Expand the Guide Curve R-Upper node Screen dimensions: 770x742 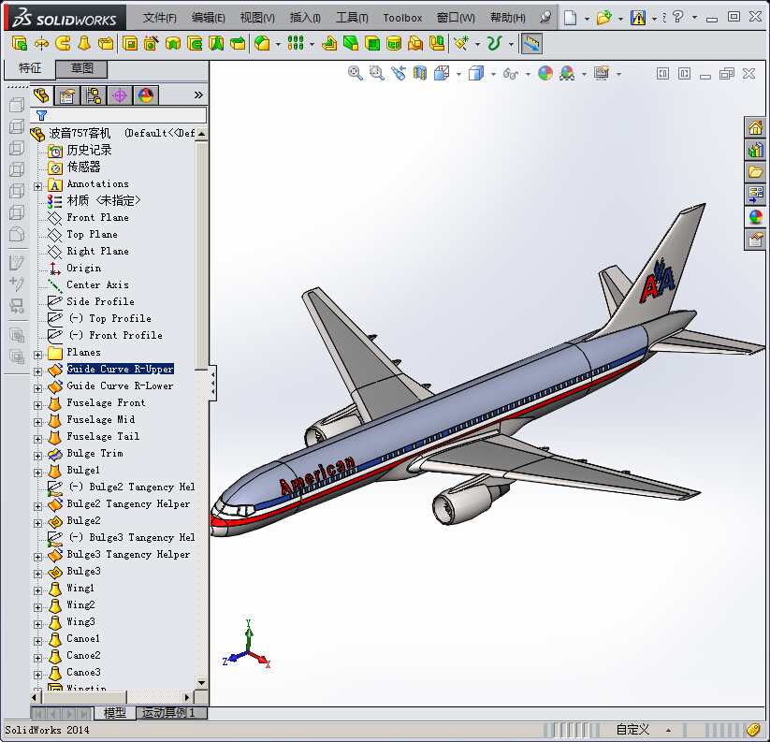[x=37, y=371]
